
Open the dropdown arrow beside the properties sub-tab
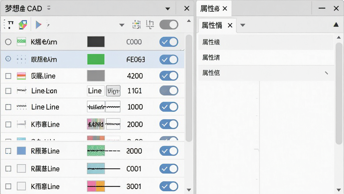click(243, 25)
